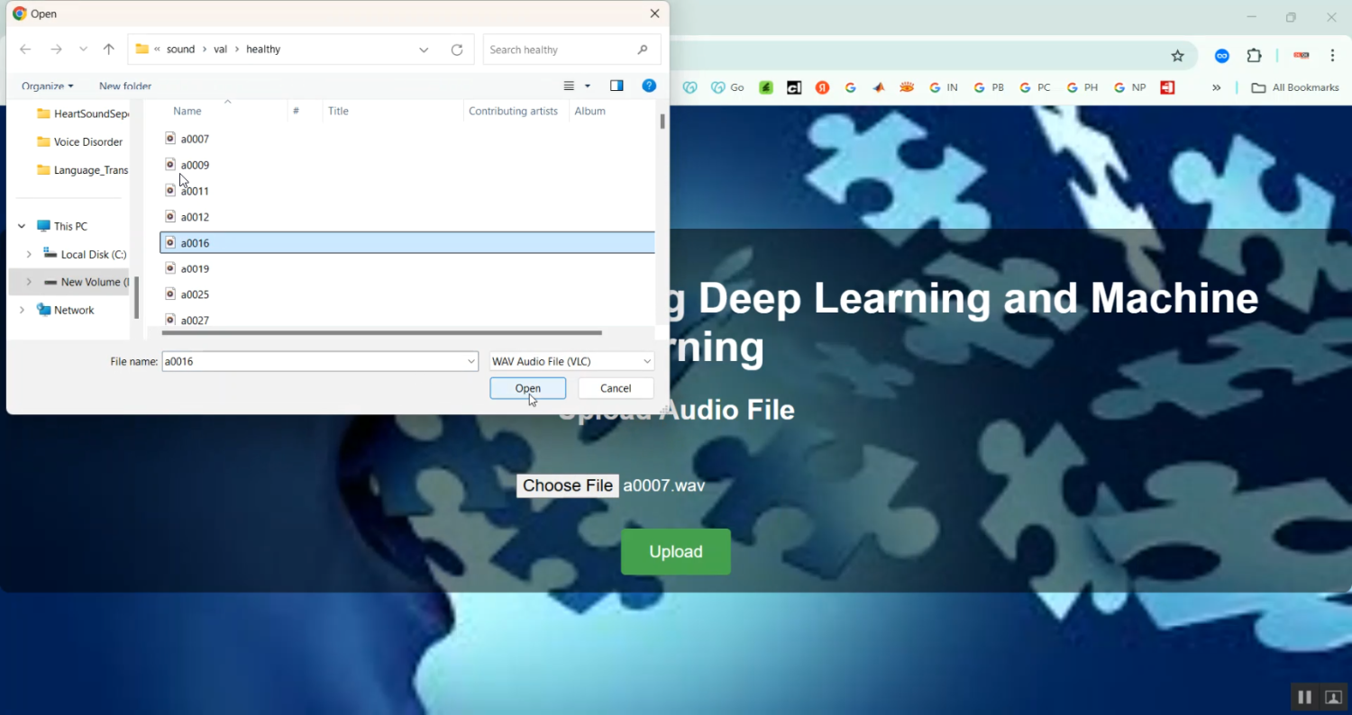Screen dimensions: 1352x715
Task: Expand the Local Disk (C:) tree node
Action: coord(29,255)
